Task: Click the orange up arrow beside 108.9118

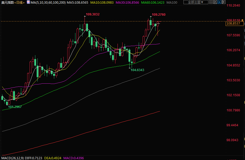Action: 242,20
